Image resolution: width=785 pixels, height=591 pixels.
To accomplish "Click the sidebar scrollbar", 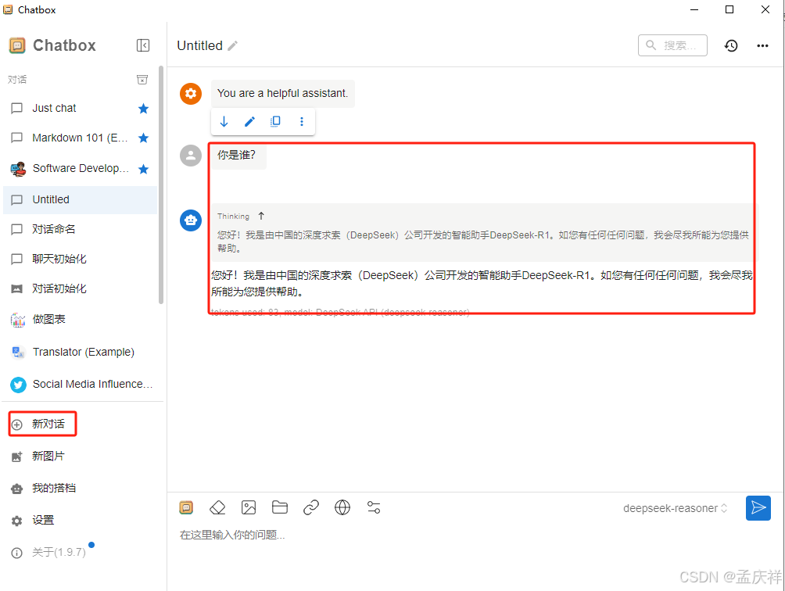I will [x=161, y=184].
